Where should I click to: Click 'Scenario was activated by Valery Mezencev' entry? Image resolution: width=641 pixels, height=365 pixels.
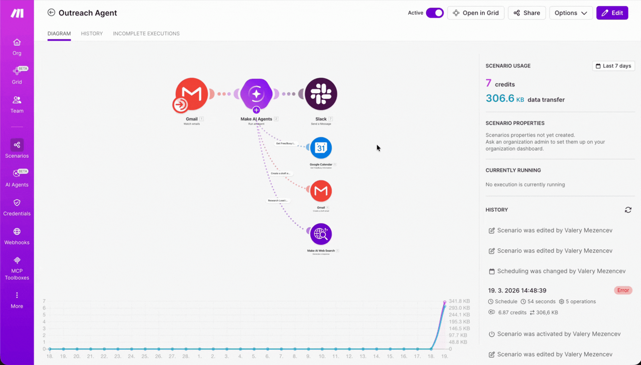555,334
